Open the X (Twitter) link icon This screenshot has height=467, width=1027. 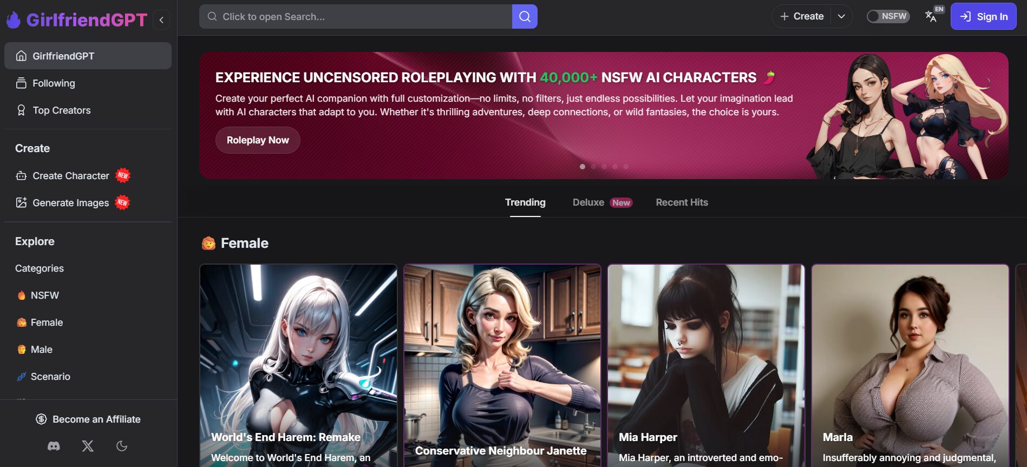click(x=88, y=446)
